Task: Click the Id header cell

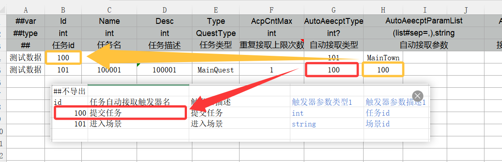Action: (x=63, y=21)
